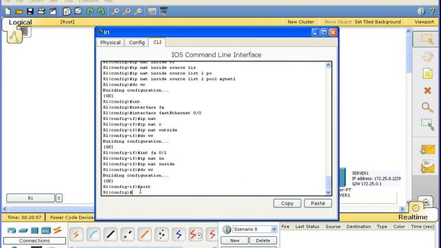The image size is (441, 248).
Task: Pick Copper Cross-Over dashed cable
Action: click(x=127, y=234)
